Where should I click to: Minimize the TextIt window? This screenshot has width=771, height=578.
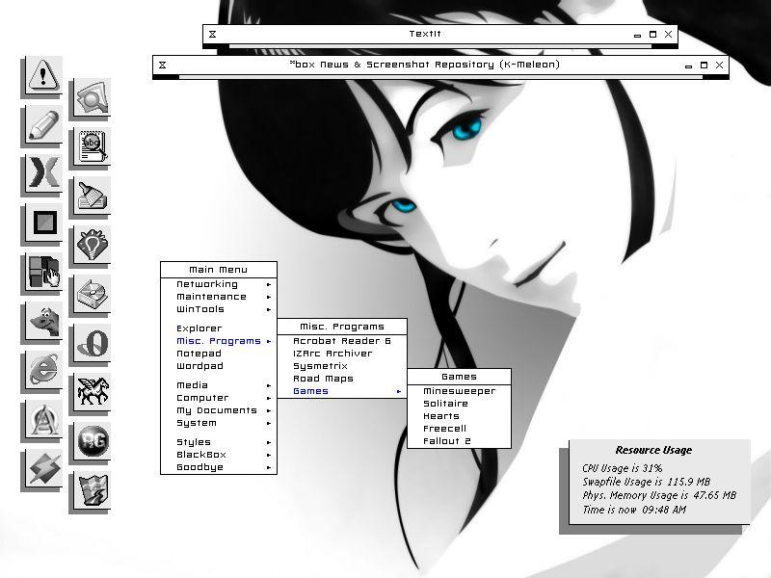pos(637,35)
